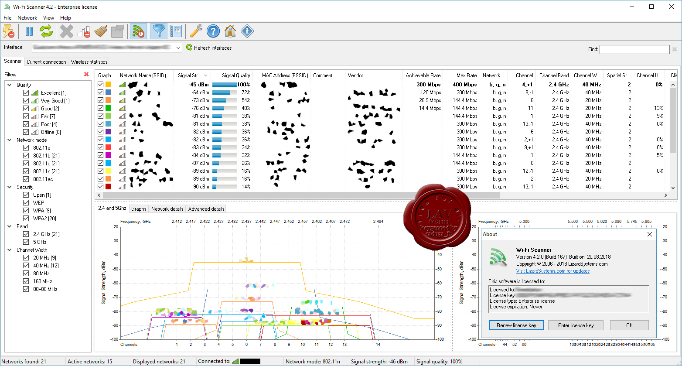Collapse the Security filter group
The width and height of the screenshot is (682, 366).
10,187
